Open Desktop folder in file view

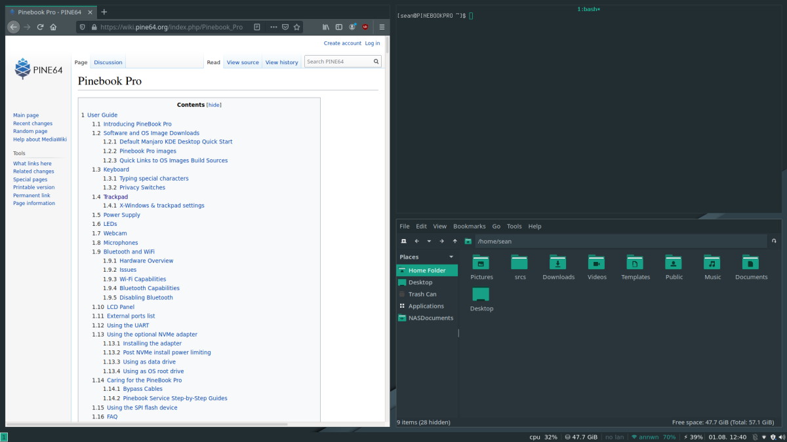pyautogui.click(x=481, y=299)
